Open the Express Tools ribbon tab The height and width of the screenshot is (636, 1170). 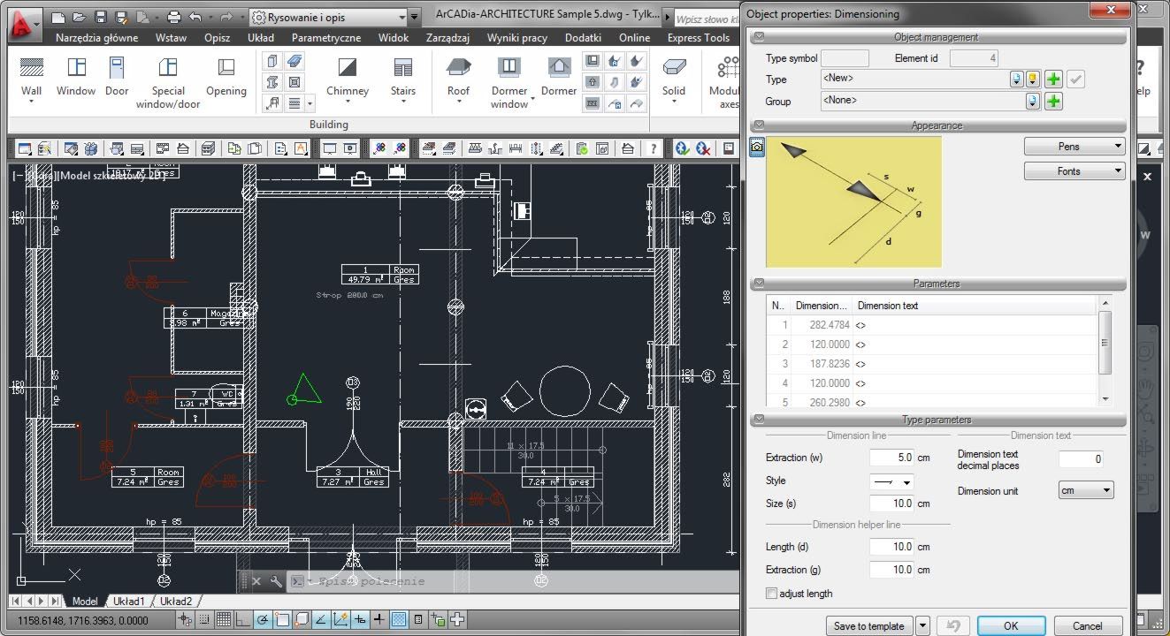coord(699,38)
